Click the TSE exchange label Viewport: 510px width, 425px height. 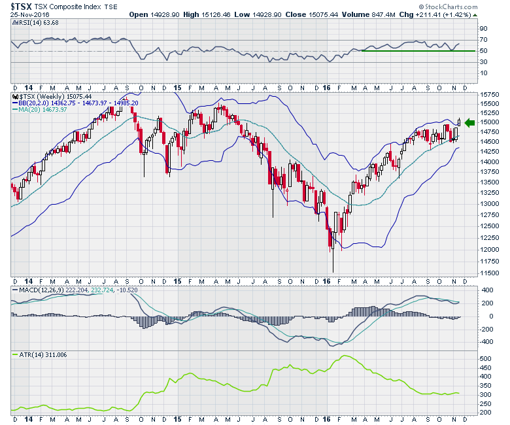(110, 7)
